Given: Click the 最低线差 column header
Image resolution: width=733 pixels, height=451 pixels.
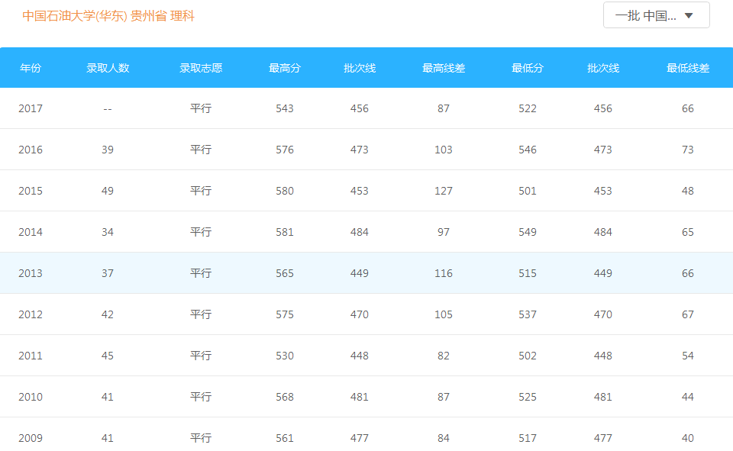Looking at the screenshot, I should 688,68.
